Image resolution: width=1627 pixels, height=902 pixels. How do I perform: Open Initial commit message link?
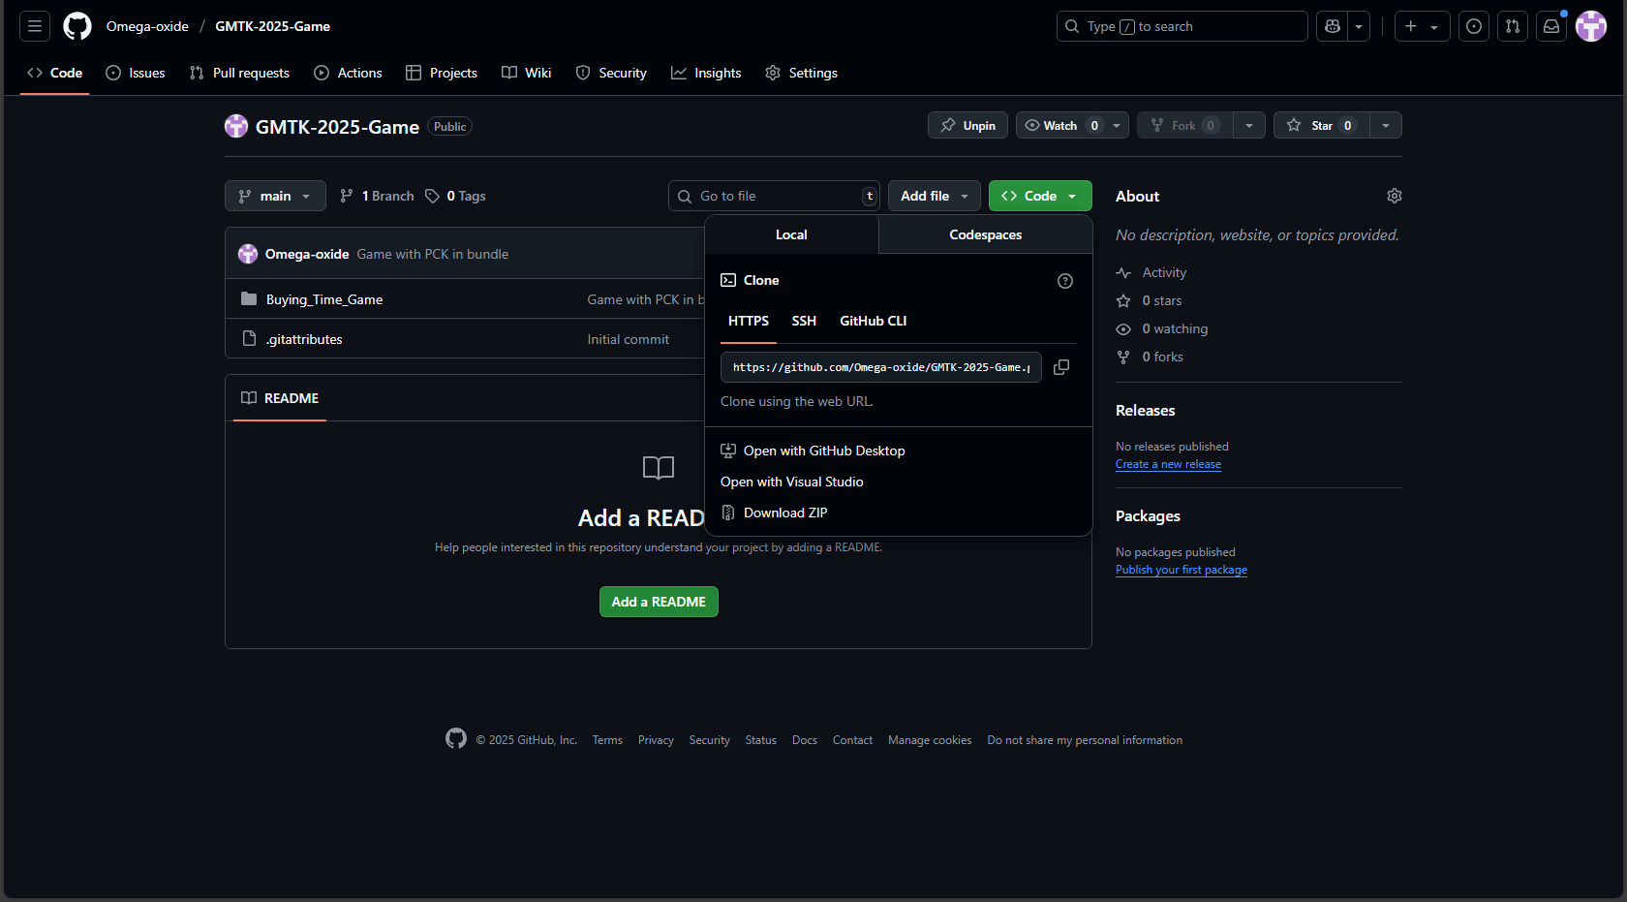[x=628, y=339]
